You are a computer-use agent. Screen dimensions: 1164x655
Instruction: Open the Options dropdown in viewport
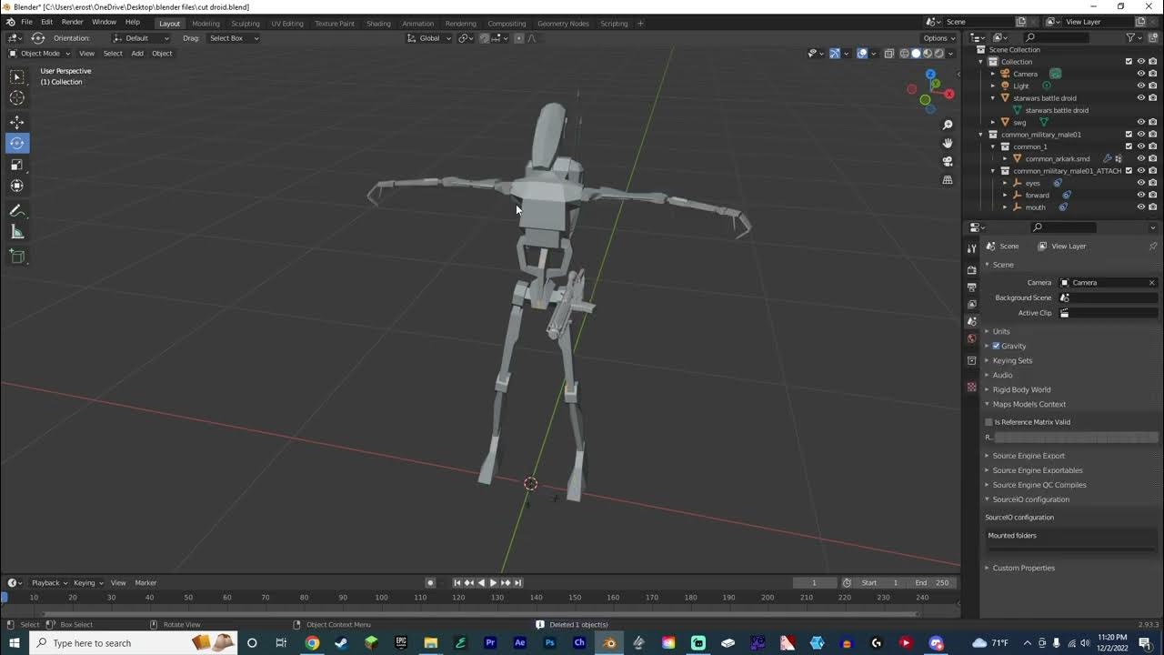pyautogui.click(x=938, y=38)
